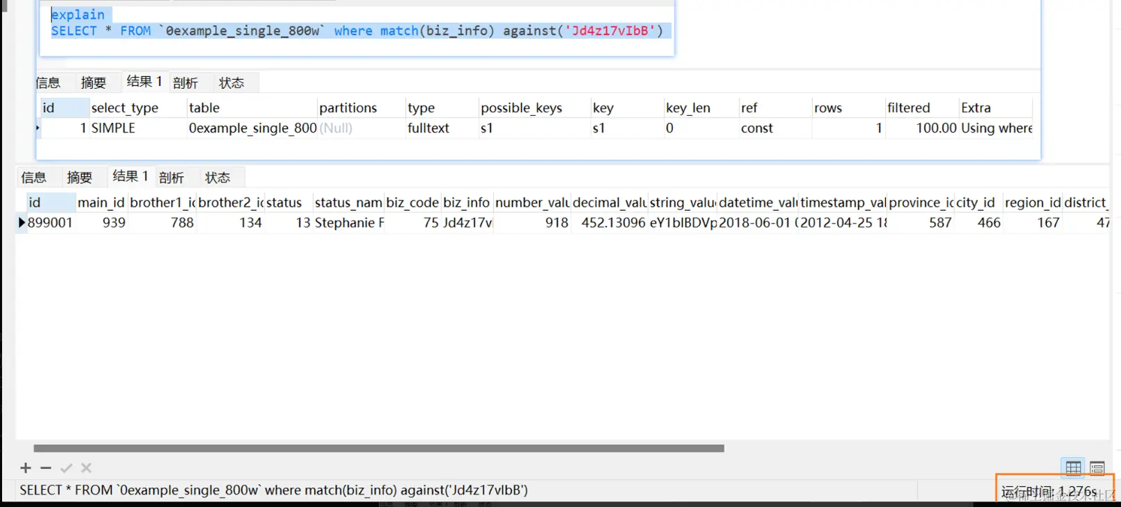Select the number_value column header
The height and width of the screenshot is (507, 1121).
point(532,203)
